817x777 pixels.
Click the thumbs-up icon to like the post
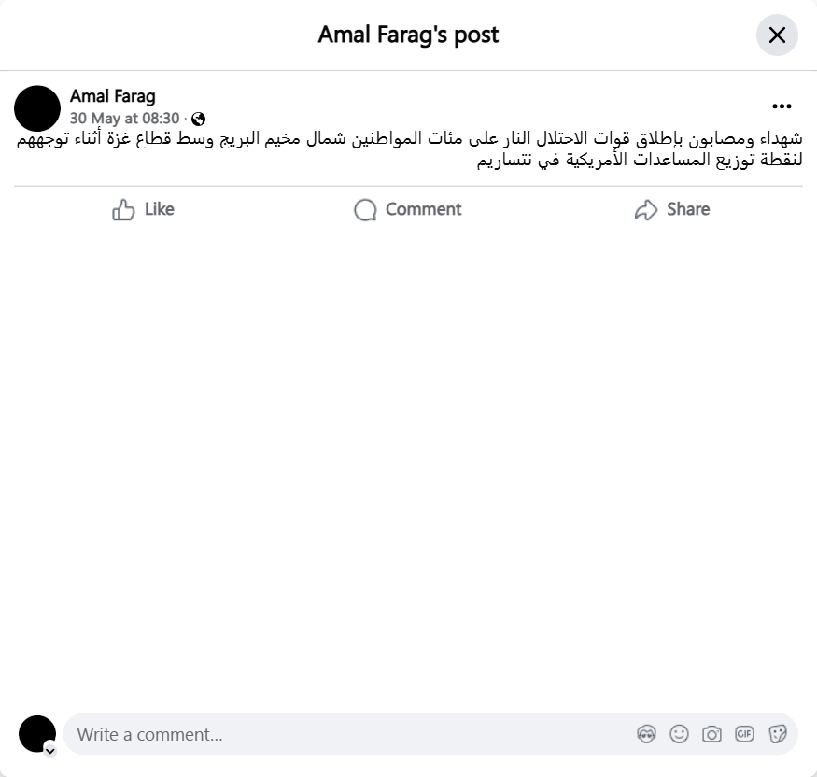123,209
